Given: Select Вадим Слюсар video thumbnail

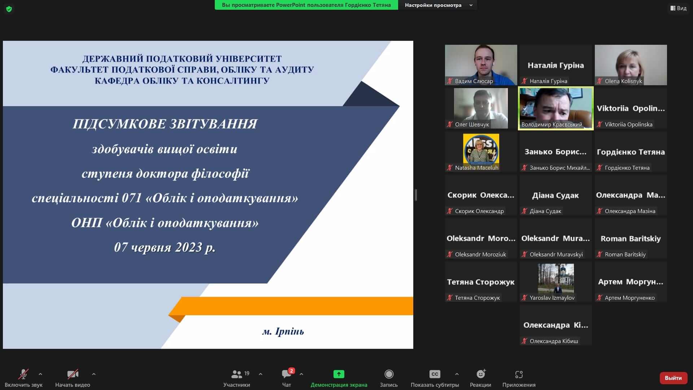Looking at the screenshot, I should (x=481, y=65).
